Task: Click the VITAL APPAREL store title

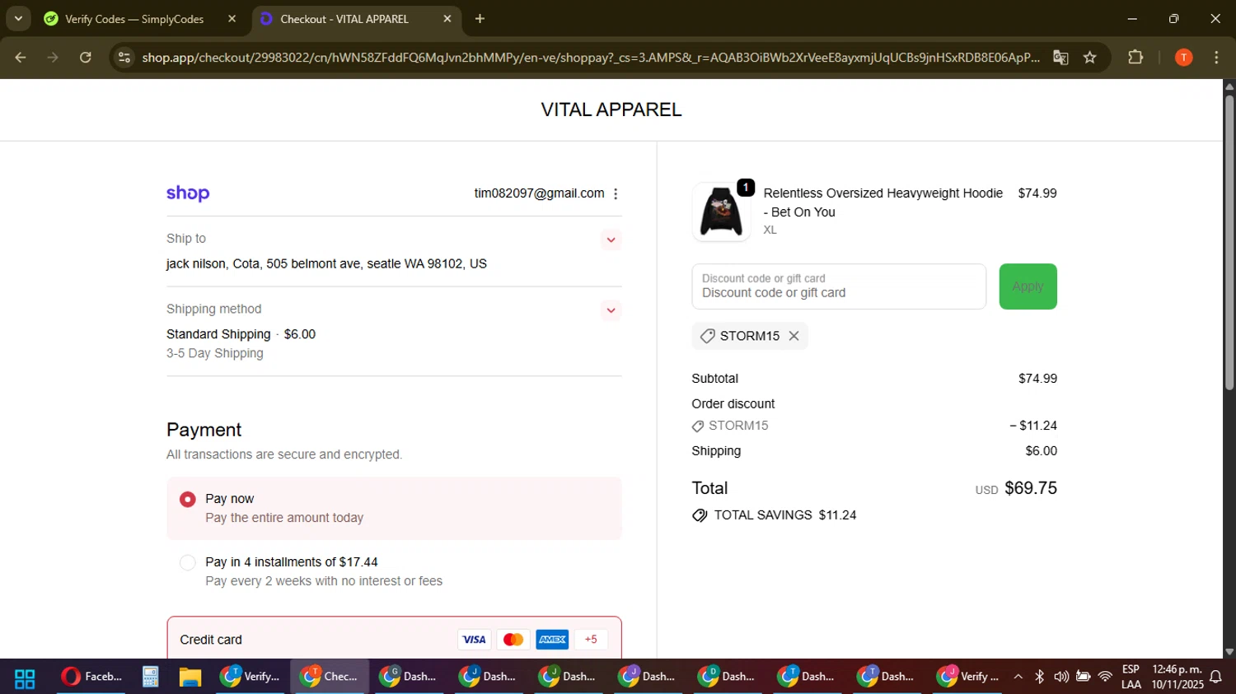Action: click(611, 109)
